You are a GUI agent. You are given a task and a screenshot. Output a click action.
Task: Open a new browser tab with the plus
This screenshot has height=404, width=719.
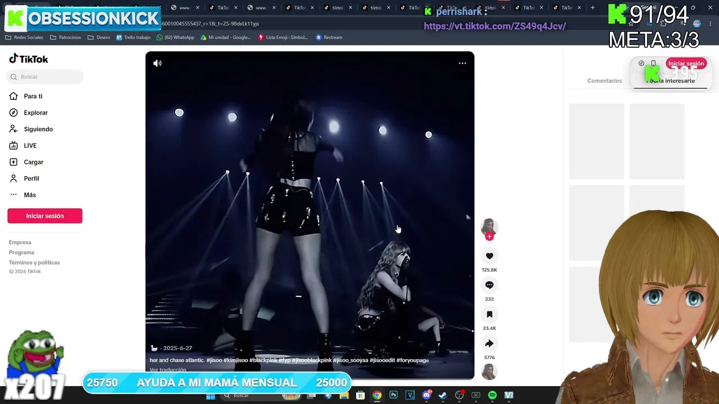pos(593,8)
